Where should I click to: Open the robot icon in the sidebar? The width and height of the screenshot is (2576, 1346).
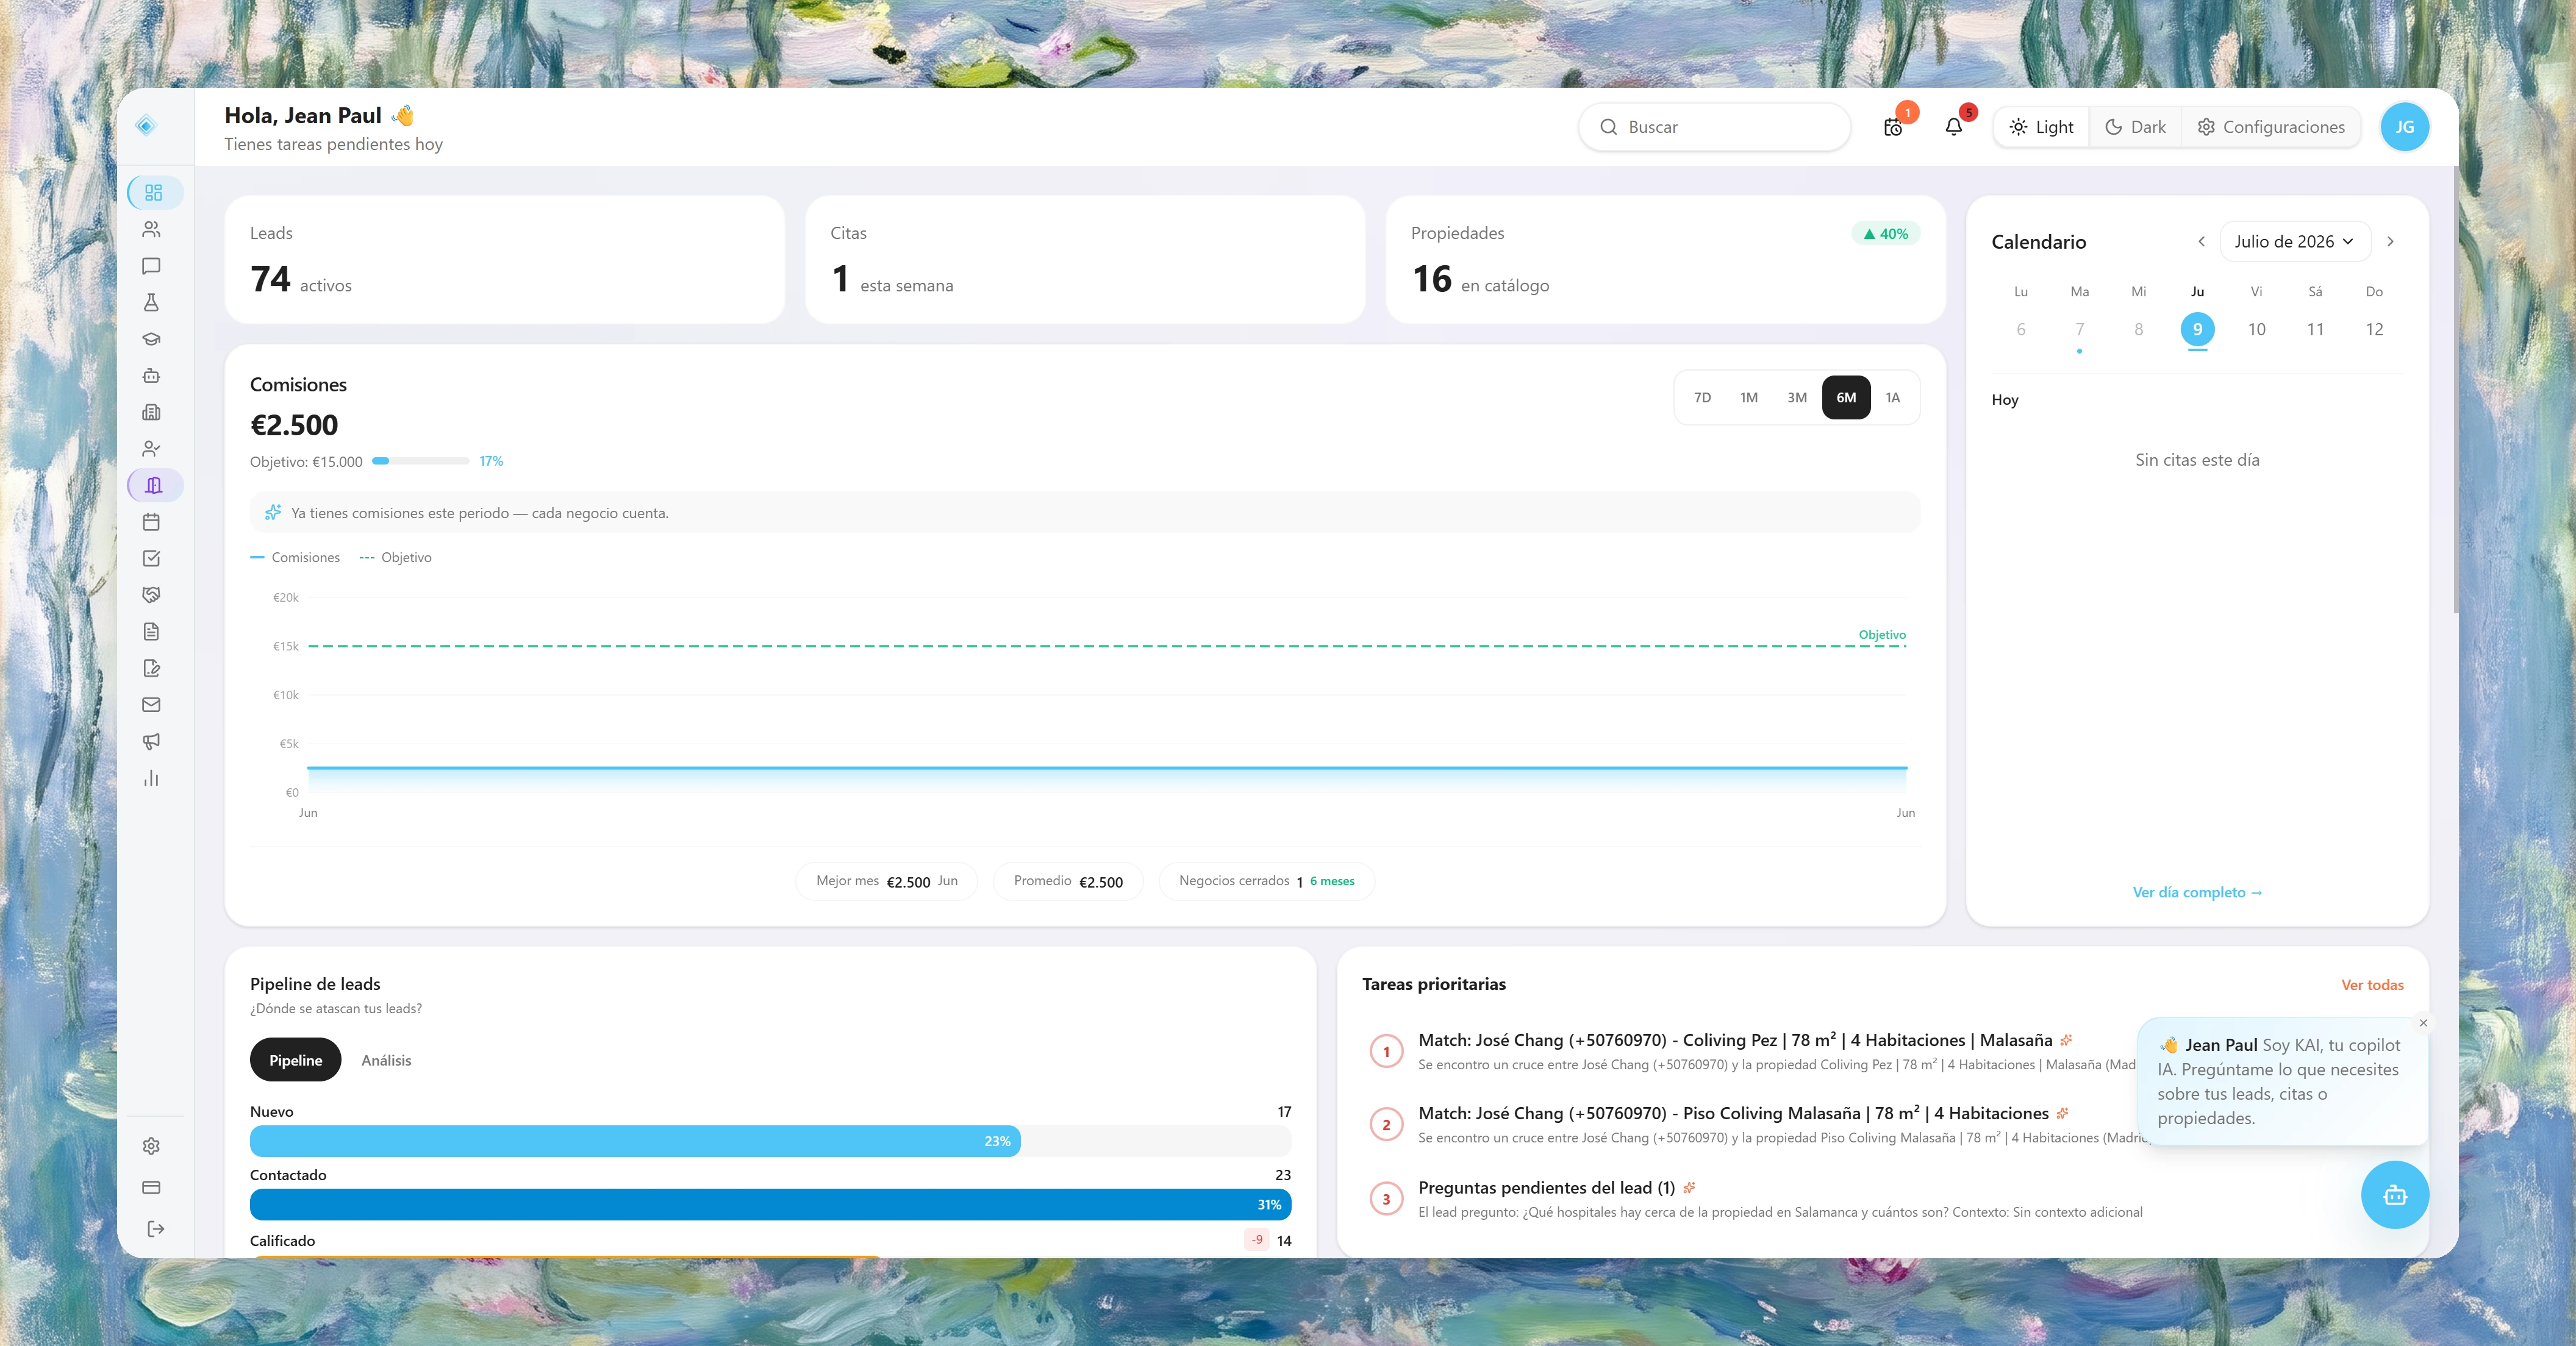151,376
